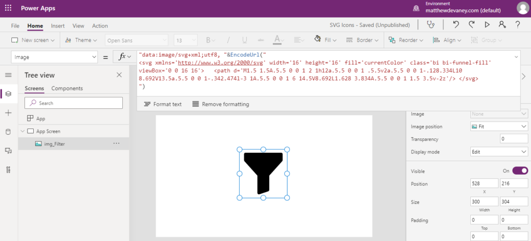Select the Tree view layers icon

(8, 94)
